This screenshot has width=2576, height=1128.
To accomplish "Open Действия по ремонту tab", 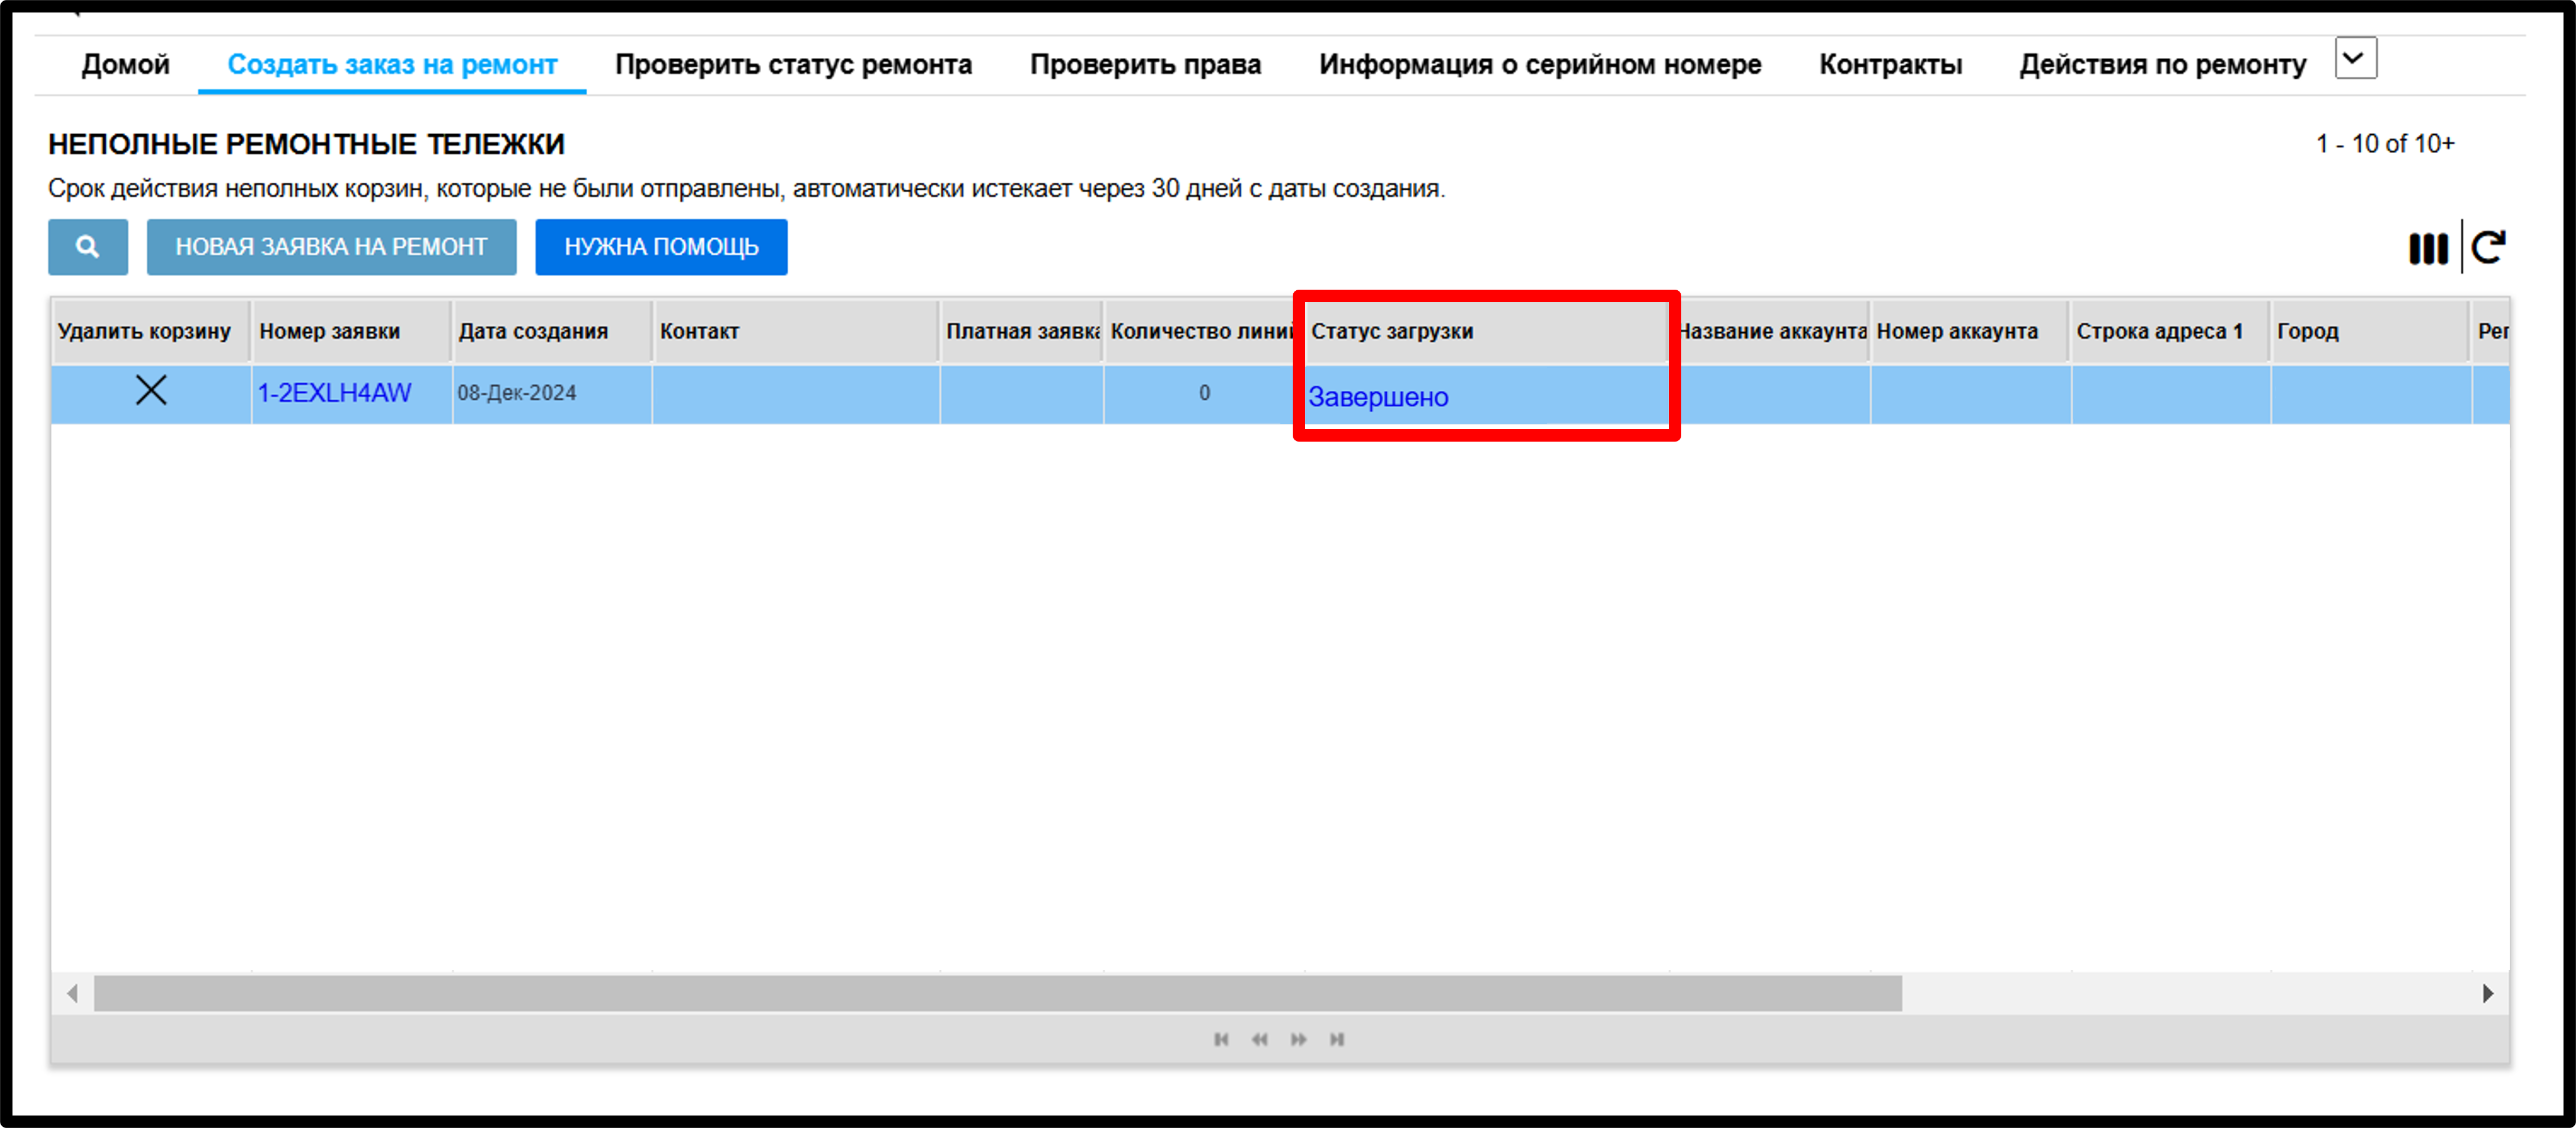I will [x=2162, y=65].
